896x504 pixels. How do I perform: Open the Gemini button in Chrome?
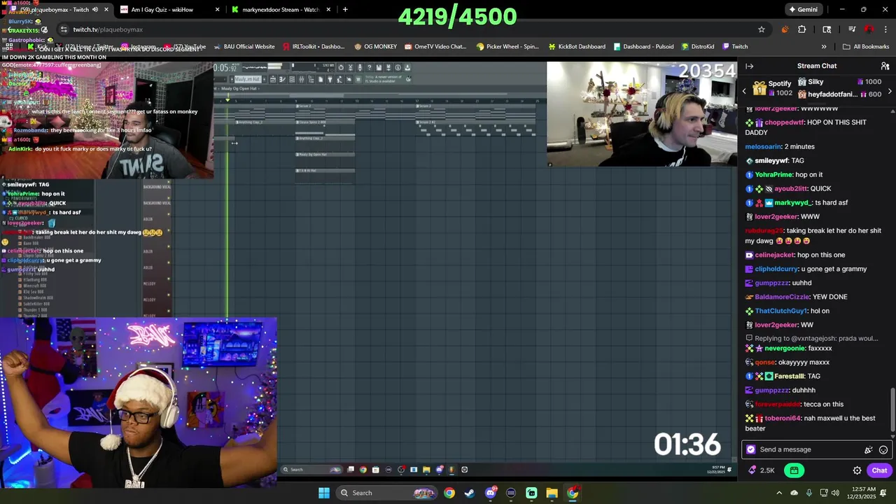tap(803, 10)
